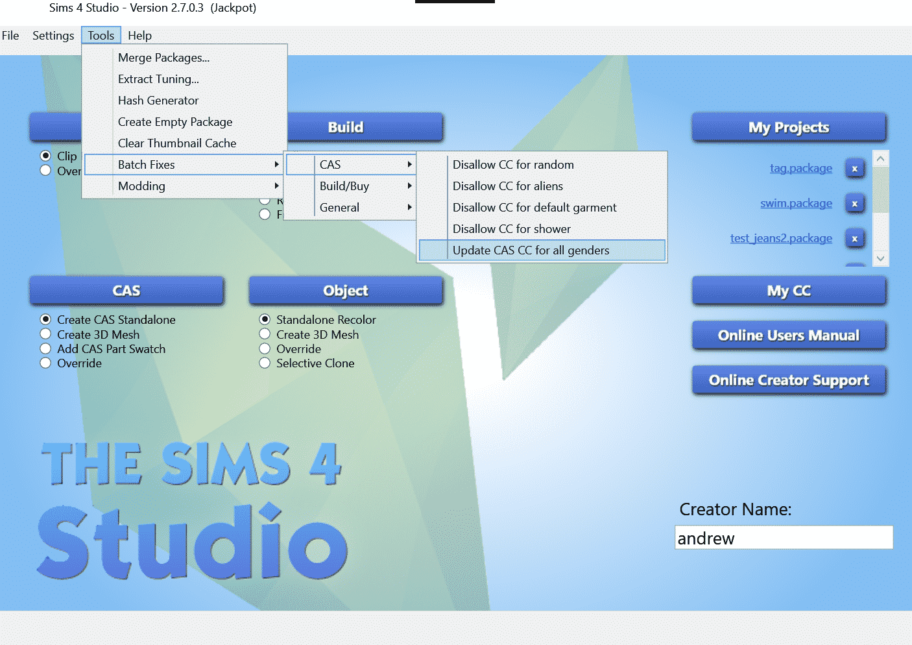Select Disallow CC for aliens

[x=508, y=186]
